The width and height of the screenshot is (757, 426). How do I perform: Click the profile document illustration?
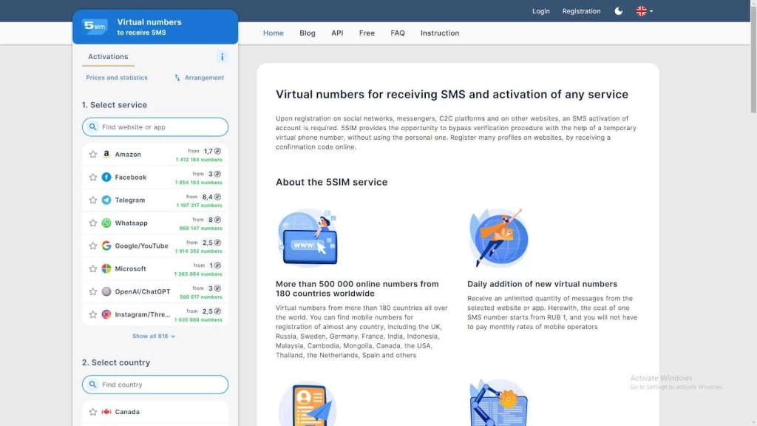click(308, 404)
